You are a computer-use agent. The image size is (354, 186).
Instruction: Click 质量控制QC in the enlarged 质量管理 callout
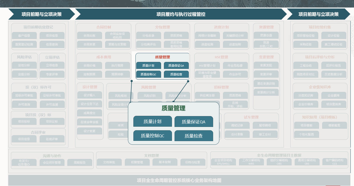click(153, 136)
